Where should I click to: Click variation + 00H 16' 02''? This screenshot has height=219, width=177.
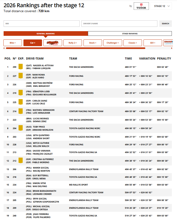[x=146, y=76]
